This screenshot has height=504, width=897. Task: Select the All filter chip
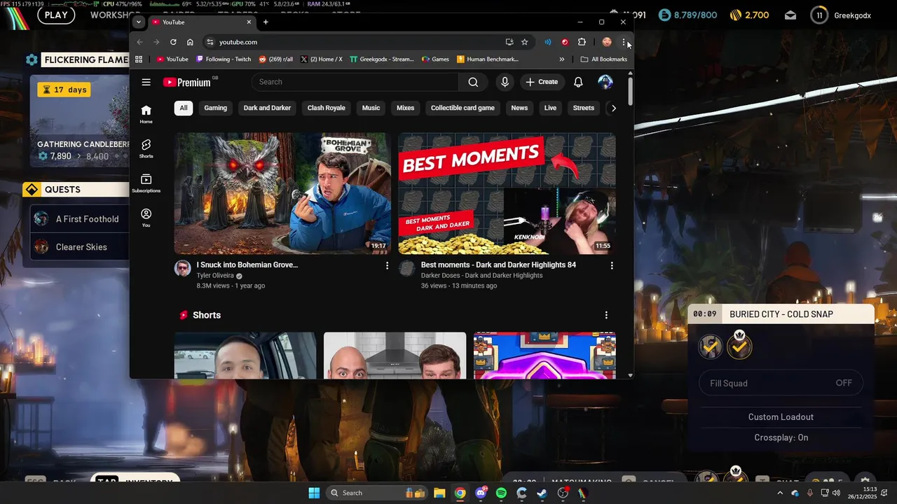click(x=184, y=108)
